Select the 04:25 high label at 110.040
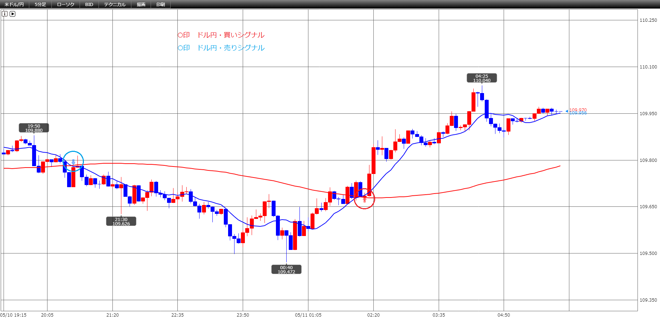The height and width of the screenshot is (318, 660). coord(482,78)
